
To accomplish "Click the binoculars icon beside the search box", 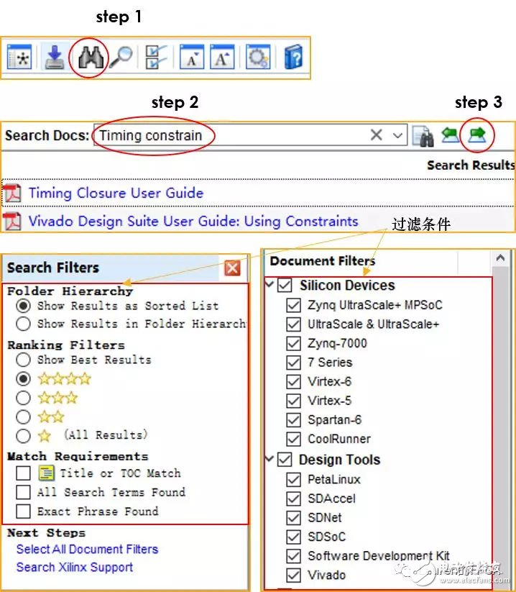I will pyautogui.click(x=423, y=135).
